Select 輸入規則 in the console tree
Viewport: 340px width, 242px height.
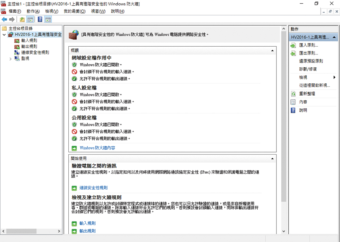(29, 41)
